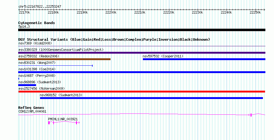The image size is (274, 140).
Task: Select the blue nsv1031398 gain bar
Action: [142, 72]
